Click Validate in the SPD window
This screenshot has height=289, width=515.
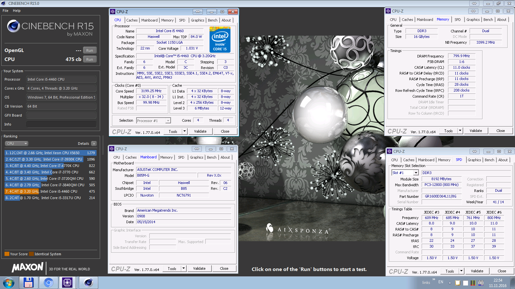pyautogui.click(x=477, y=271)
